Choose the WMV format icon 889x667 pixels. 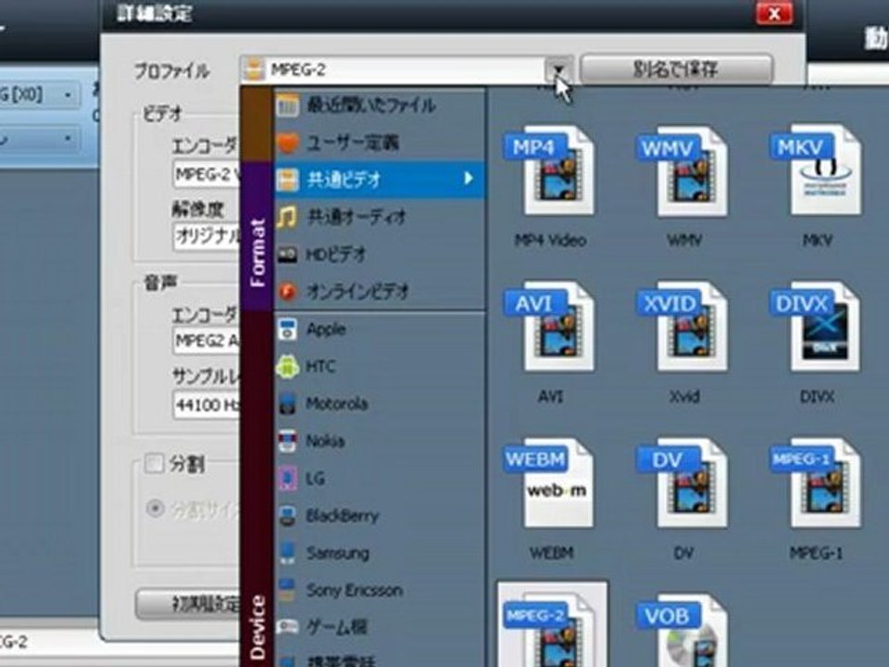click(x=682, y=170)
